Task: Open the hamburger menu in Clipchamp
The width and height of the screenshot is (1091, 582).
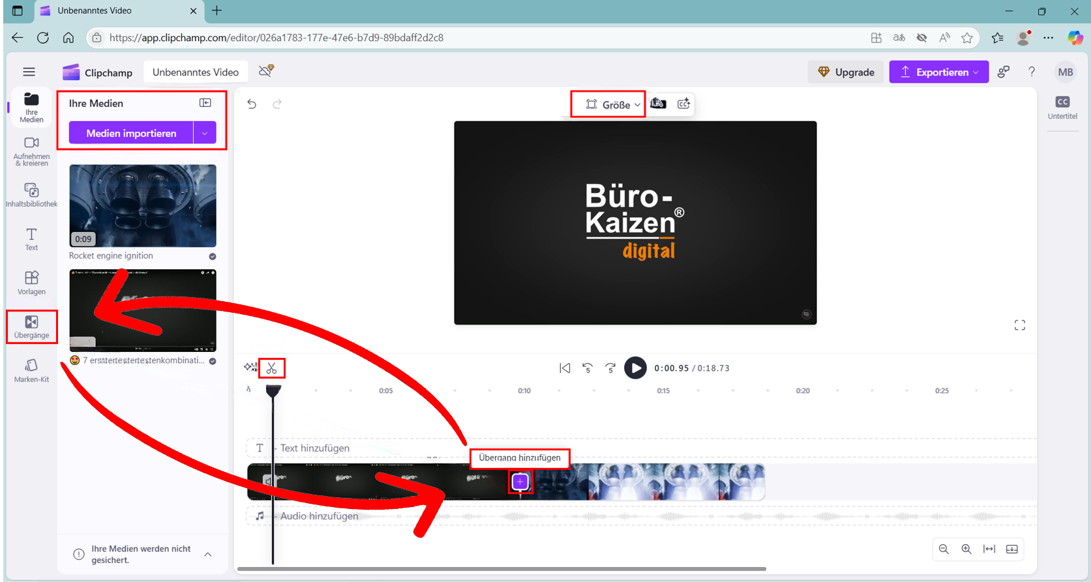Action: click(x=29, y=72)
